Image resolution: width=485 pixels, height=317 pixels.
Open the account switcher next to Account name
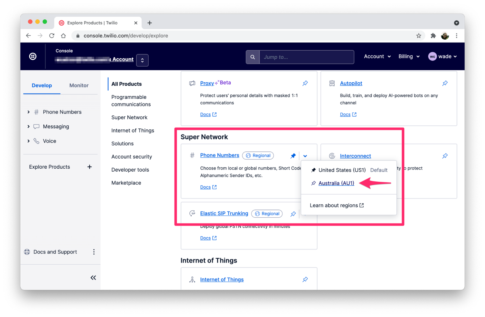tap(142, 60)
